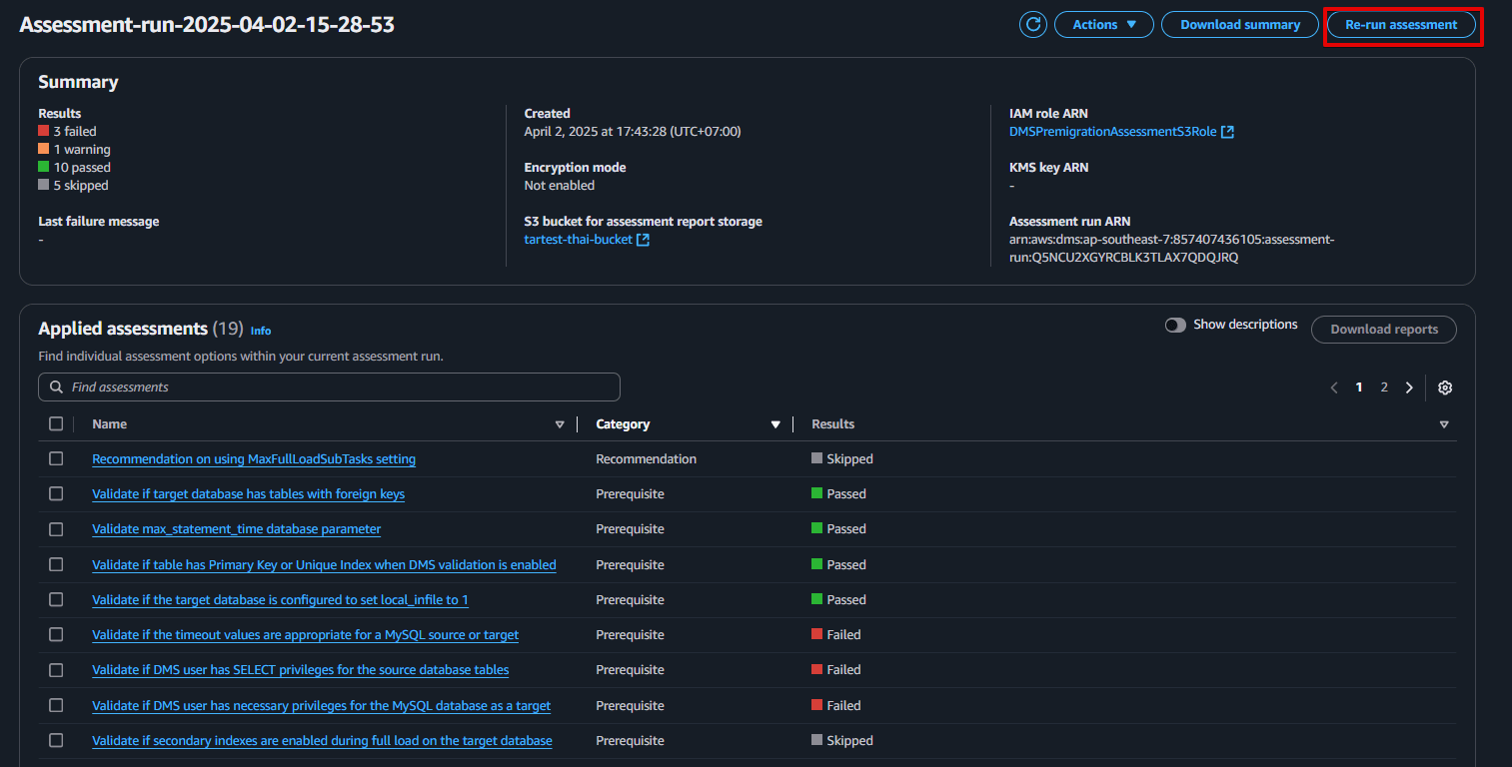The height and width of the screenshot is (767, 1512).
Task: Sort by Name column header arrow
Action: pyautogui.click(x=560, y=424)
